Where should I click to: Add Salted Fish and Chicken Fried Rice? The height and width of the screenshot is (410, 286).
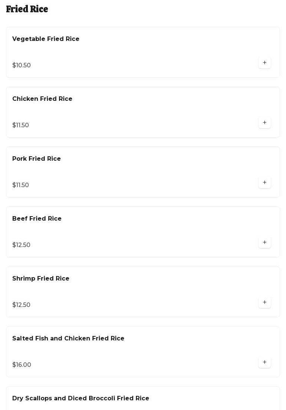pos(264,362)
